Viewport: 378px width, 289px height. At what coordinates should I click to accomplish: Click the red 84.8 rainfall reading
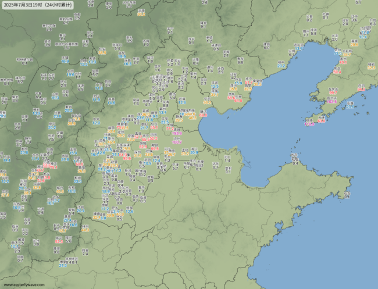click(238, 101)
